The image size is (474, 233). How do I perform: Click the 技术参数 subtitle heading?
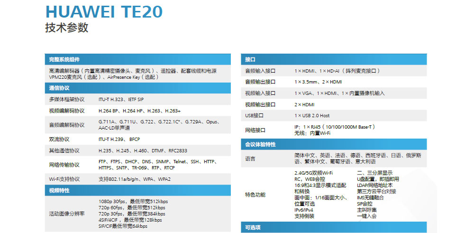[x=67, y=28]
